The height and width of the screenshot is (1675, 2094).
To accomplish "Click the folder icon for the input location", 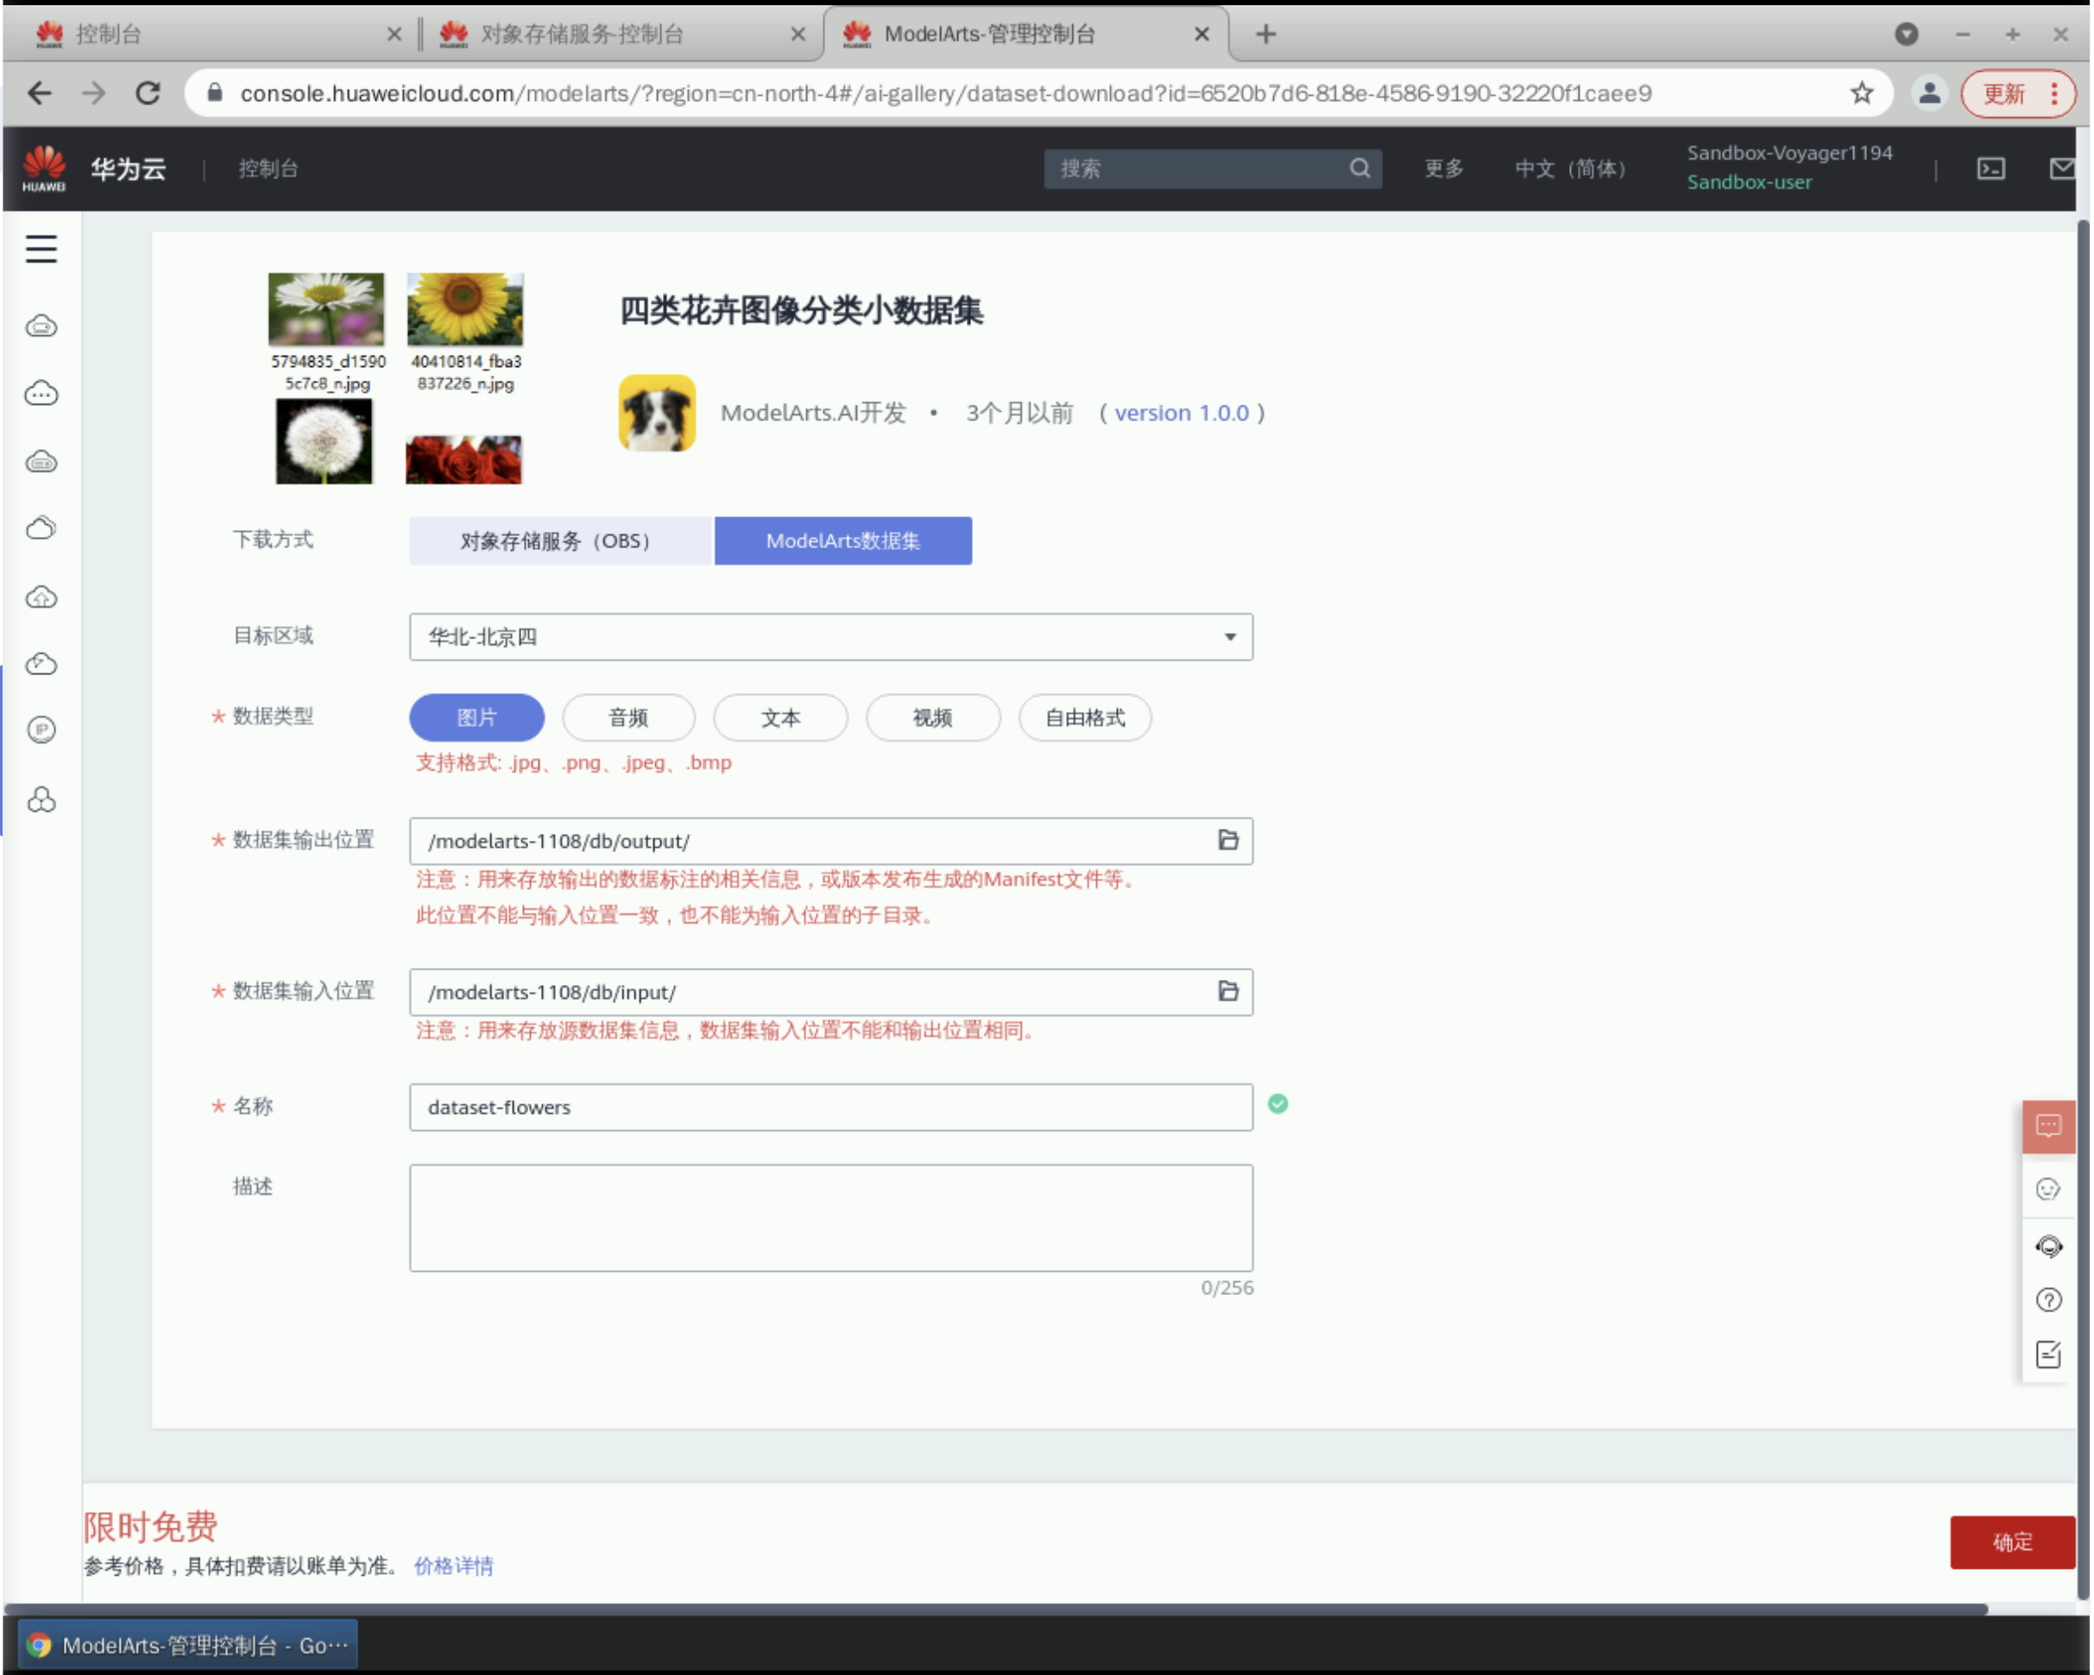I will (1227, 991).
